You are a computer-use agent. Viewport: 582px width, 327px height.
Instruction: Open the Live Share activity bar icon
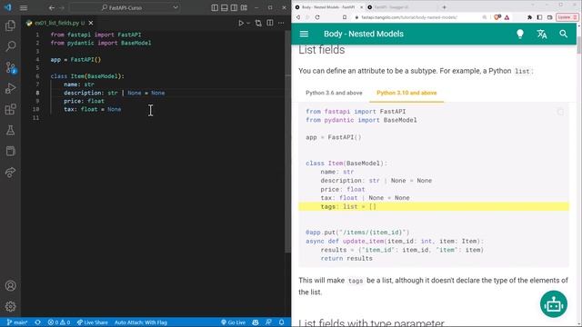(x=10, y=172)
